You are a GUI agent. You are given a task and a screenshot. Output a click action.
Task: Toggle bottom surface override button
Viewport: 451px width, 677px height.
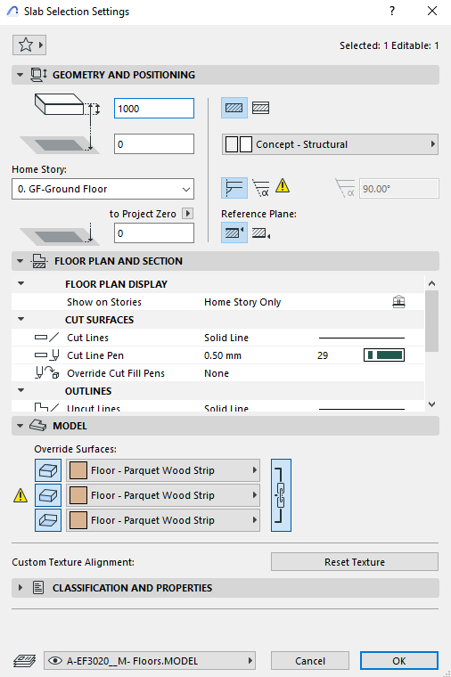tap(48, 520)
